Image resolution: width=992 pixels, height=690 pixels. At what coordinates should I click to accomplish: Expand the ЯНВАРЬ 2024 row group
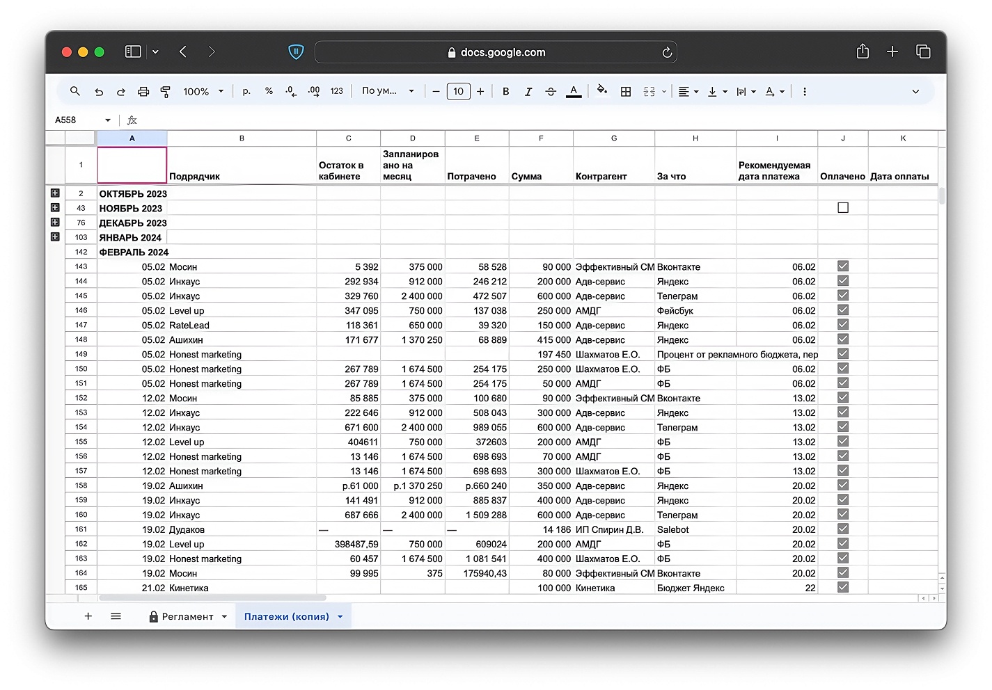[55, 237]
